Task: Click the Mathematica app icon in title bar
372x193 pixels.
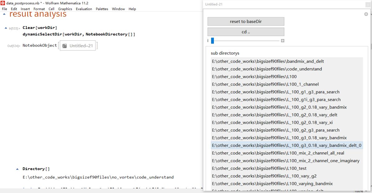Action: click(x=3, y=3)
